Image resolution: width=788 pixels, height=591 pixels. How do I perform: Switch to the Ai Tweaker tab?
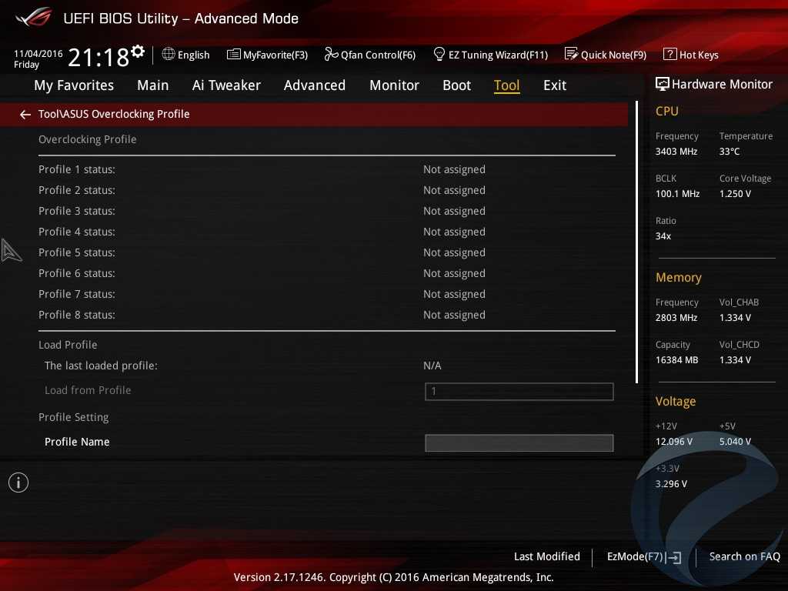click(x=226, y=85)
